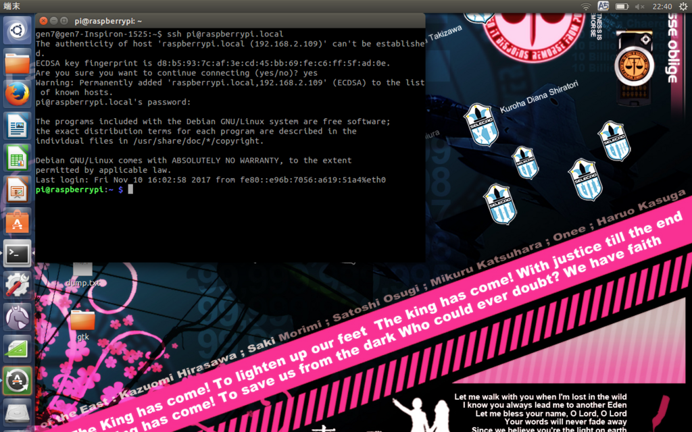Click the pi@raspberrypi:~ $ shell prompt
Image resolution: width=692 pixels, height=432 pixels.
(80, 190)
